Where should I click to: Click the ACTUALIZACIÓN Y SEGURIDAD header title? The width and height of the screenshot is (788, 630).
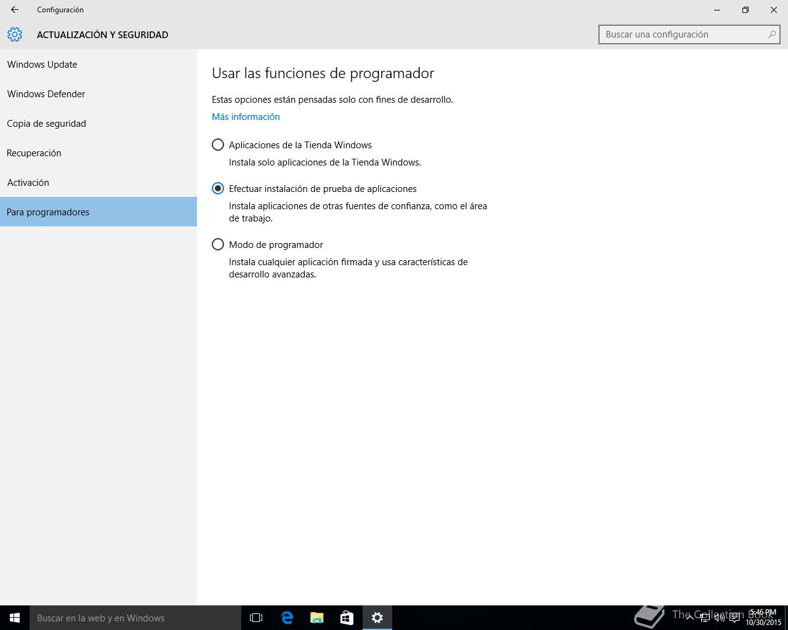[103, 35]
